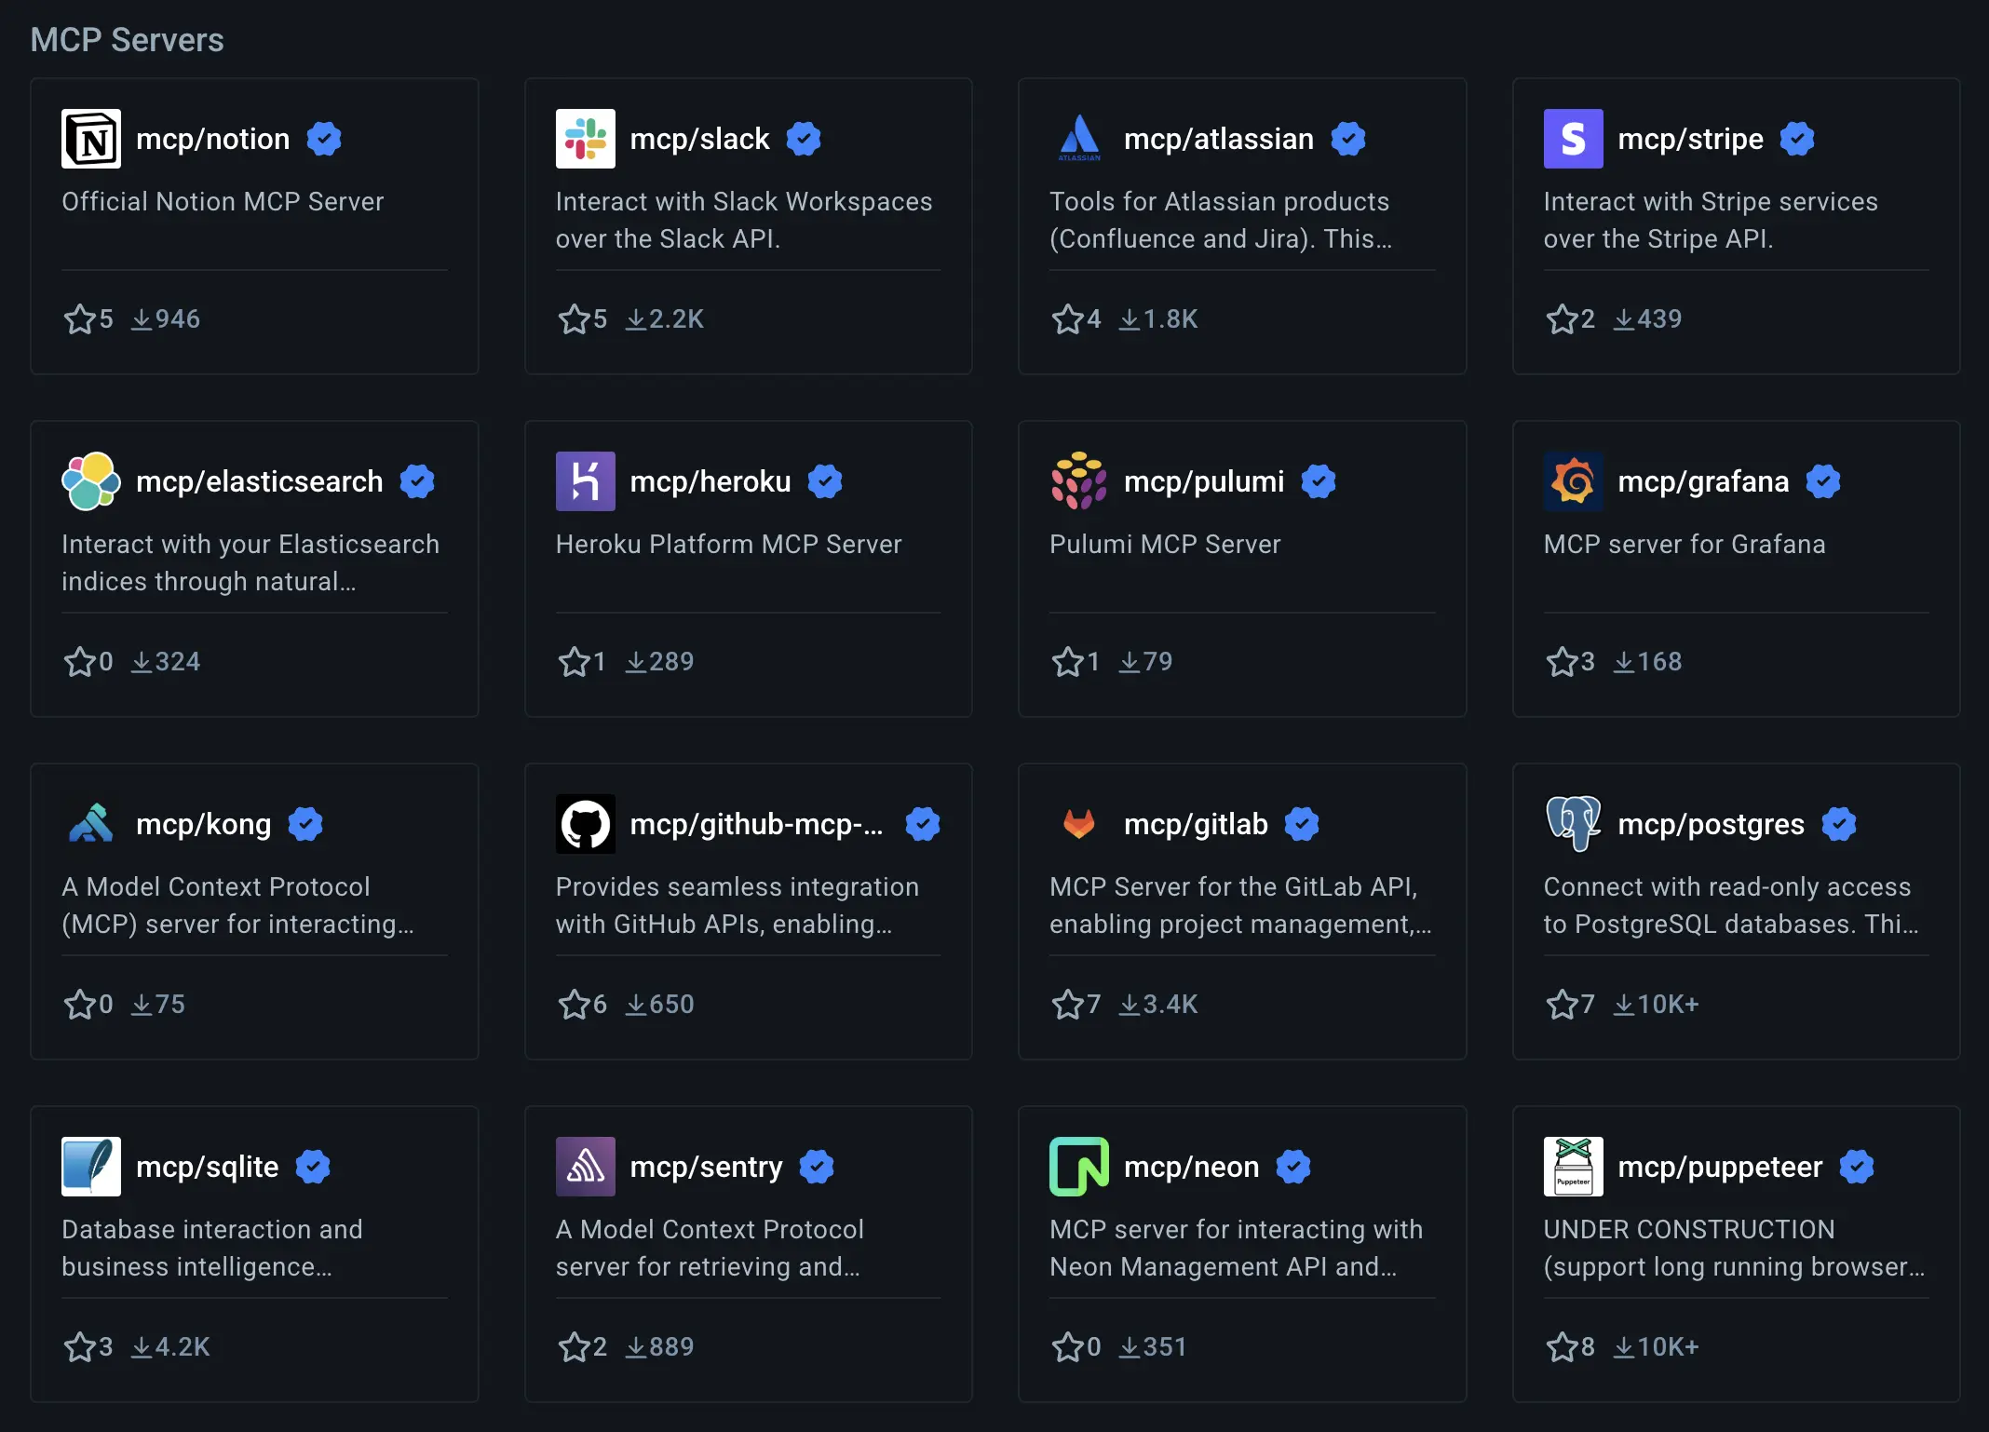Image resolution: width=1989 pixels, height=1432 pixels.
Task: Open the mcp/atlassian server title
Action: pyautogui.click(x=1219, y=139)
